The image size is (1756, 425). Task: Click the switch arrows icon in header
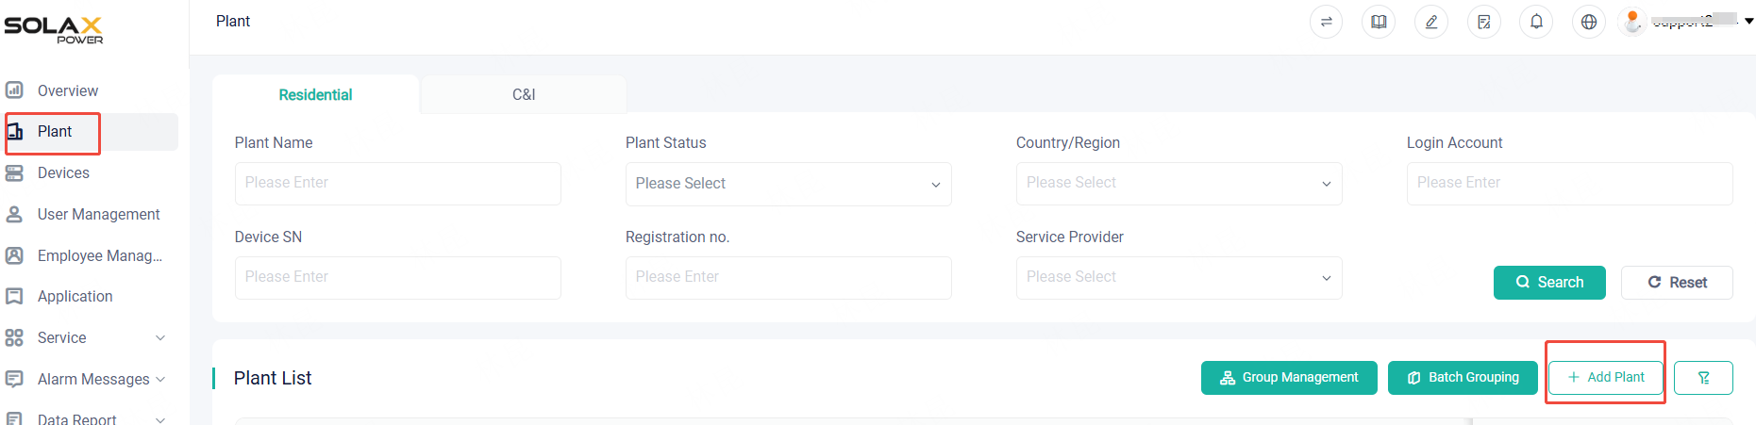click(1326, 22)
